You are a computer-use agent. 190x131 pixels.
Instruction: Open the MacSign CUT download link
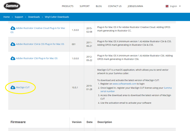pos(23,87)
